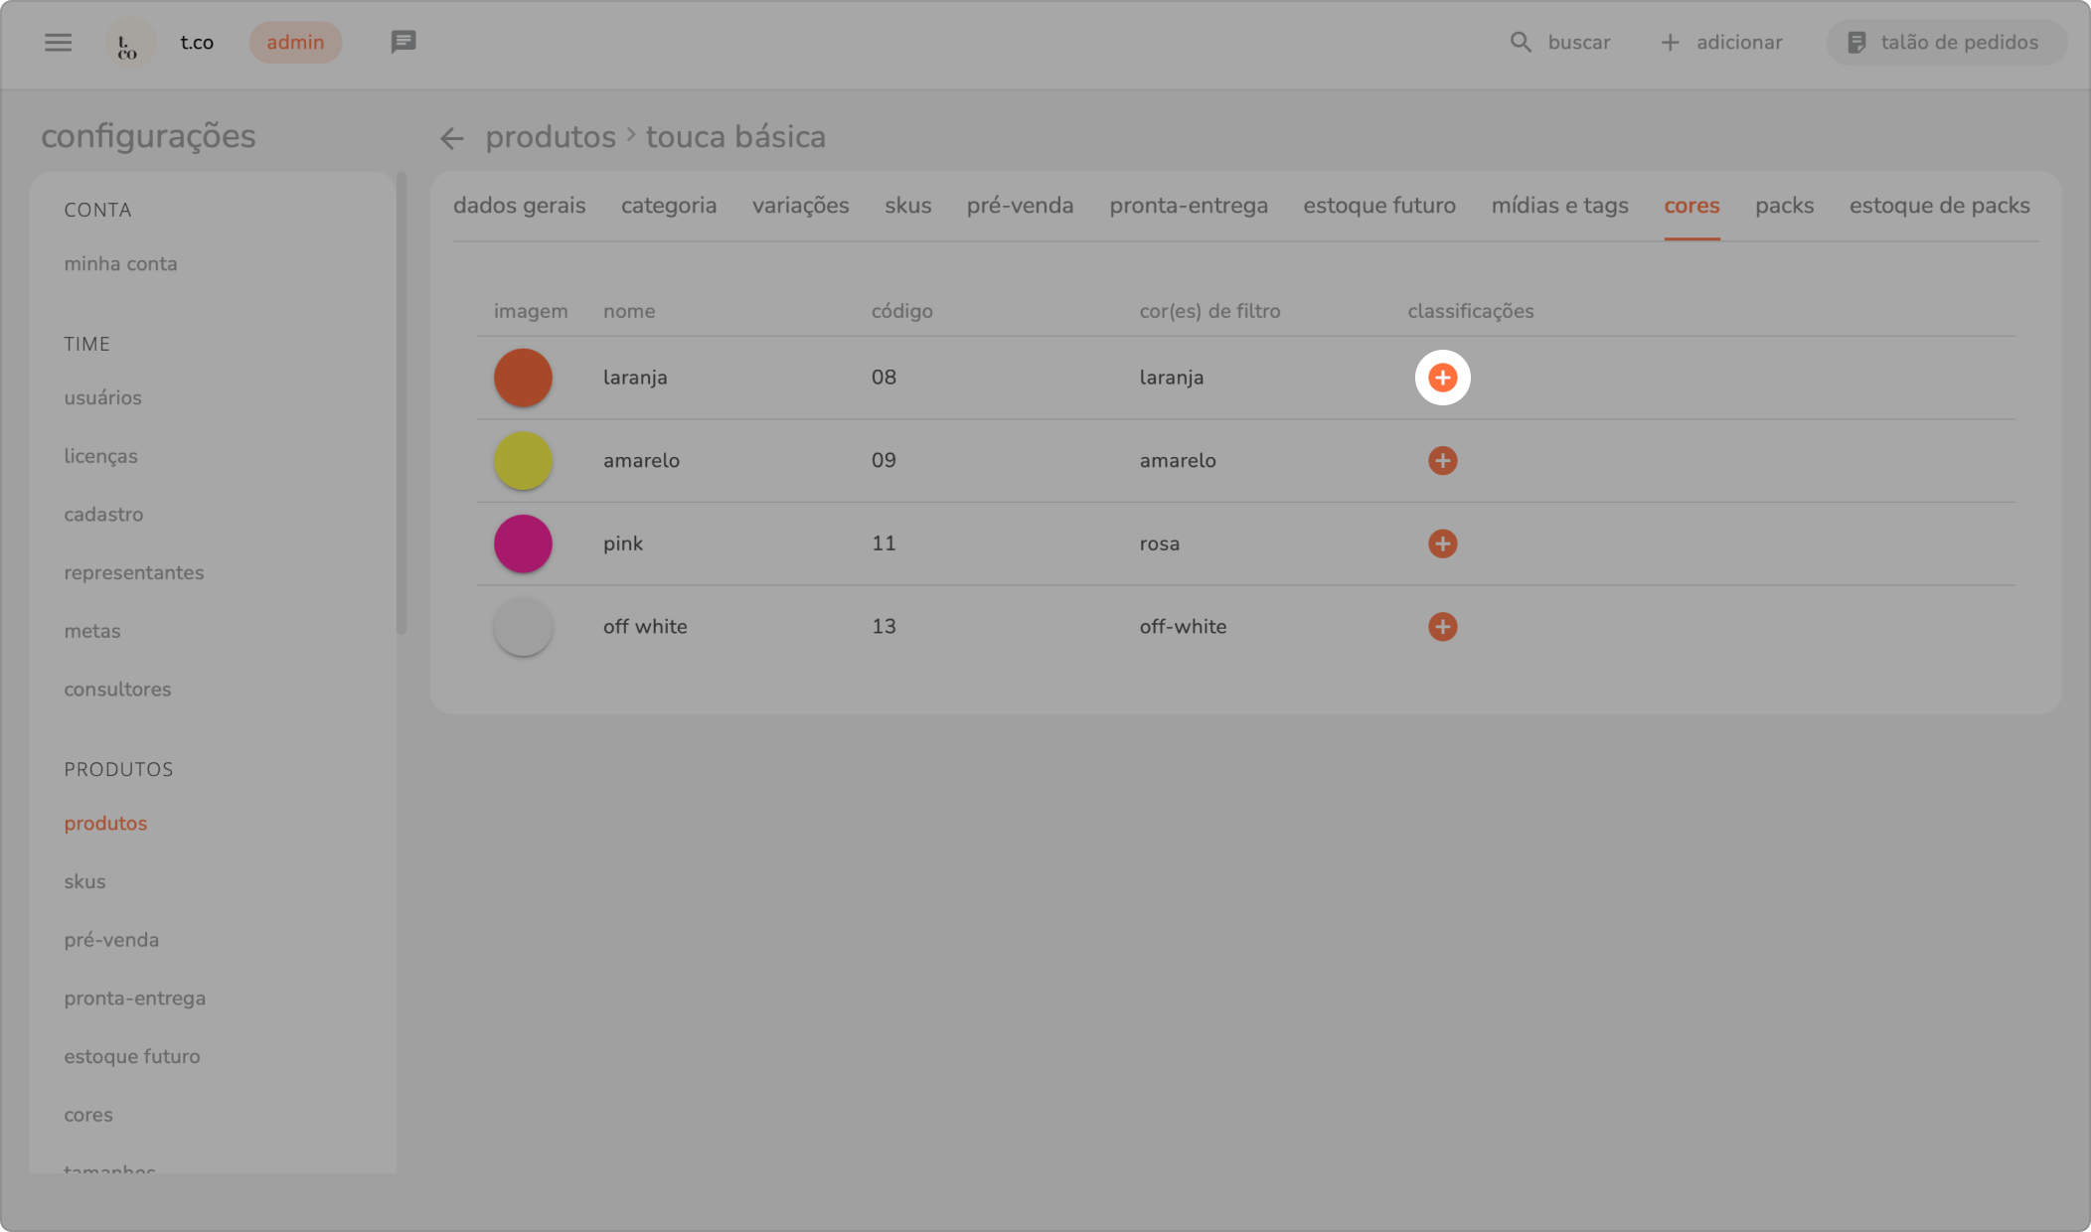
Task: Click the back arrow beside produtos
Action: pyautogui.click(x=452, y=138)
